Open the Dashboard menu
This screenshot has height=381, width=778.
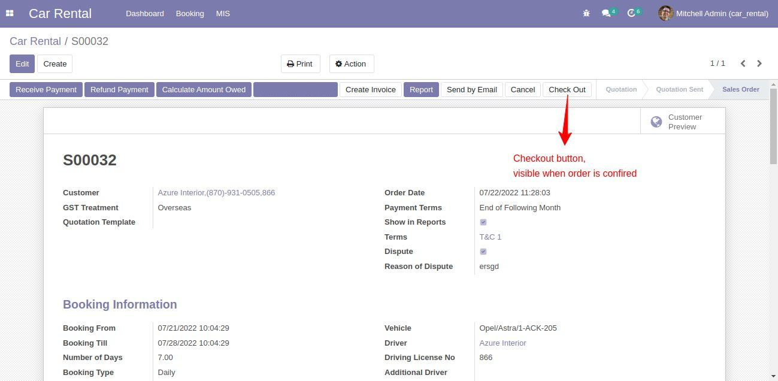(x=144, y=13)
